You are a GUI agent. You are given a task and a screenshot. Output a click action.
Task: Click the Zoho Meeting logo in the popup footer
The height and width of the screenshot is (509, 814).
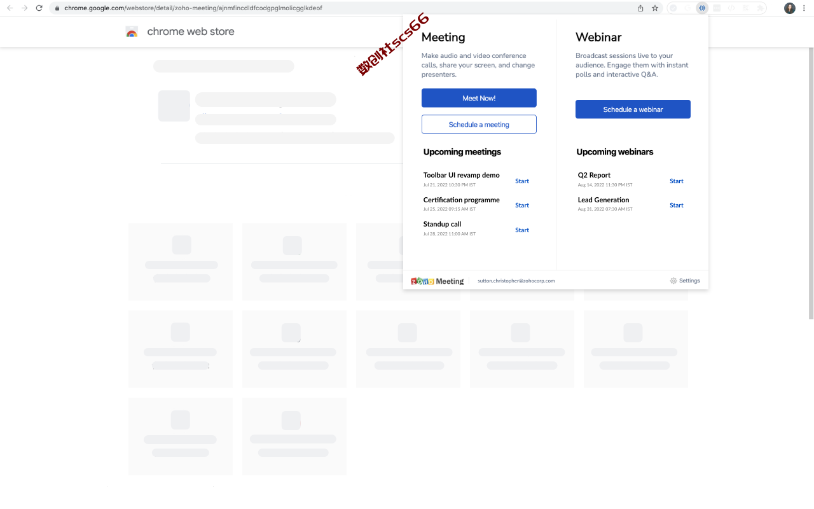(438, 281)
